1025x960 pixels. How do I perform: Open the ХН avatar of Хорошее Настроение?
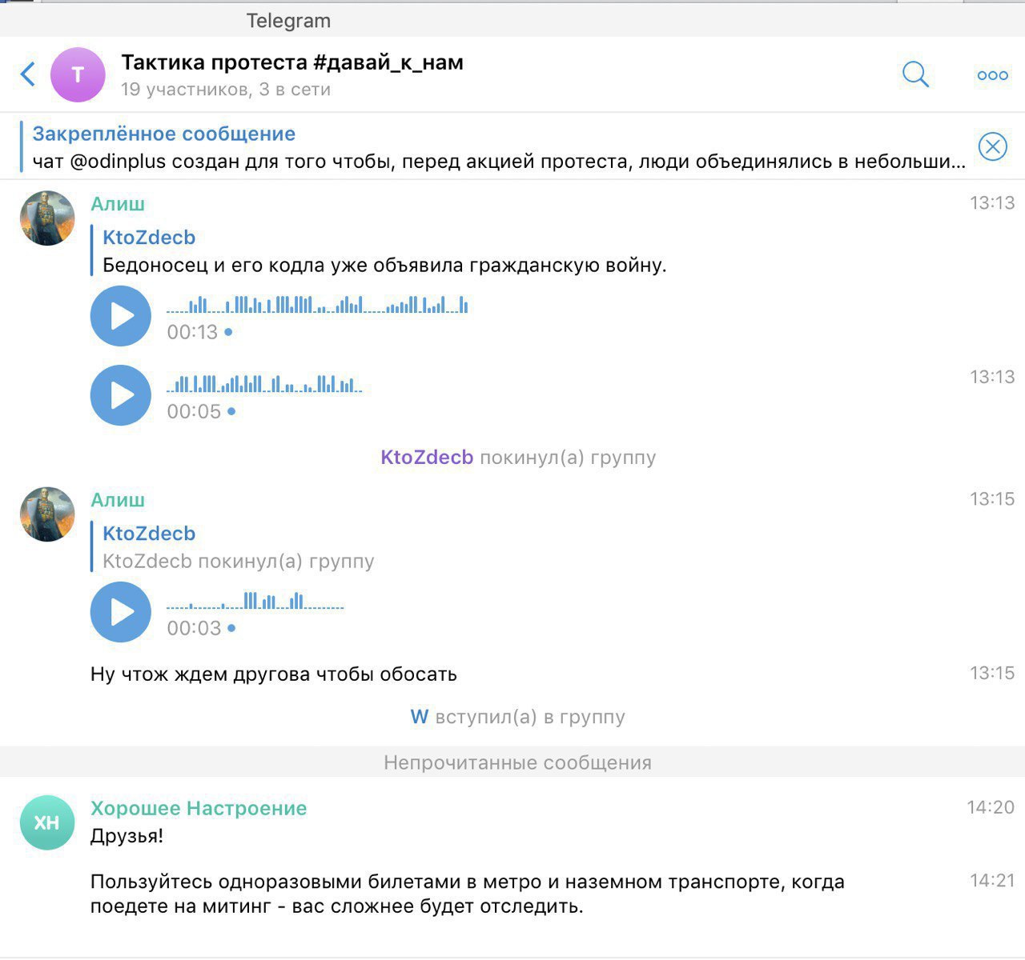click(x=47, y=822)
